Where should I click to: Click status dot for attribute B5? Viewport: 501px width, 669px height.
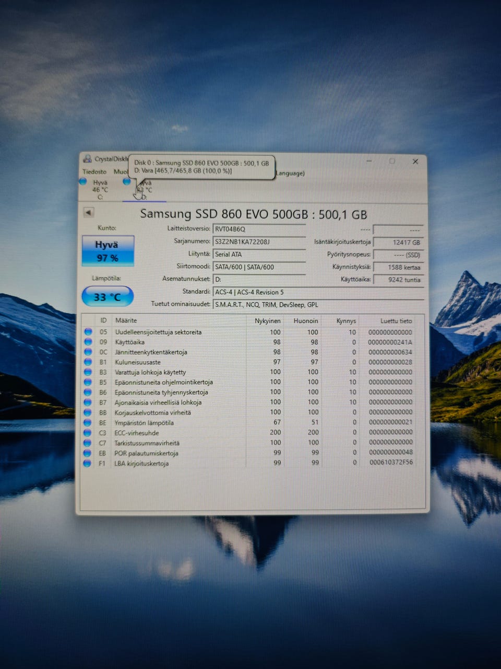(88, 382)
